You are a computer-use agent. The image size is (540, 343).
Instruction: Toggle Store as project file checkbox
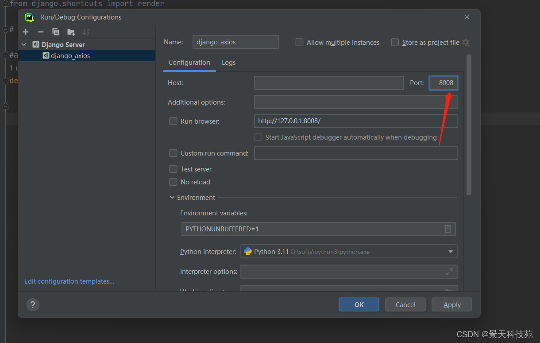[x=395, y=42]
